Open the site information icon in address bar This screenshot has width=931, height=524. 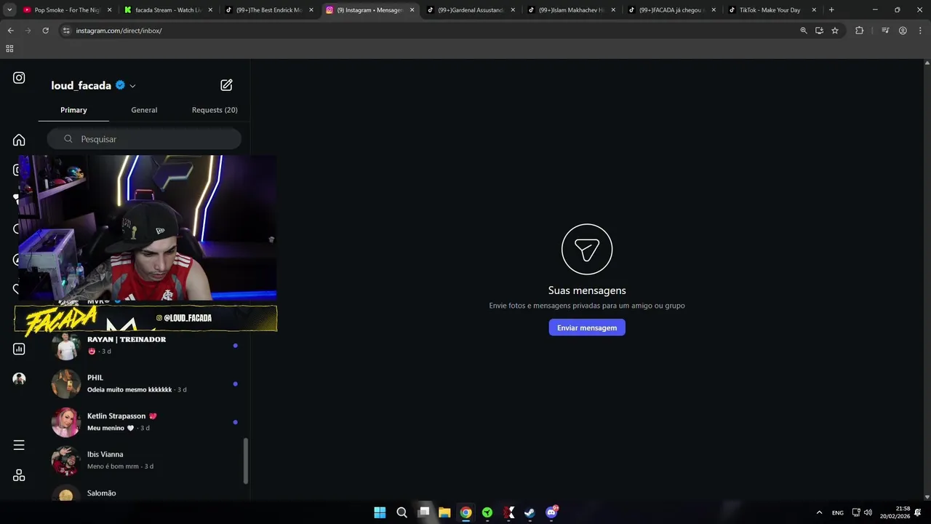click(x=66, y=31)
